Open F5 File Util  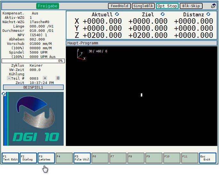pyautogui.click(x=82, y=158)
